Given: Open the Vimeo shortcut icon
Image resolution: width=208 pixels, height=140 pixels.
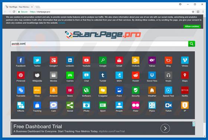Looking at the screenshot, I should tap(185, 60).
